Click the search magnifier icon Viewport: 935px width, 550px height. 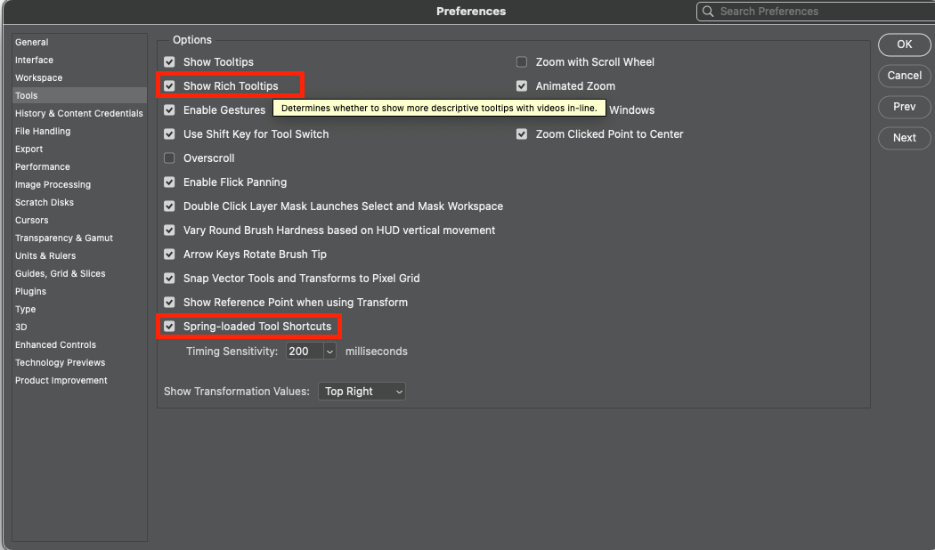(x=709, y=12)
